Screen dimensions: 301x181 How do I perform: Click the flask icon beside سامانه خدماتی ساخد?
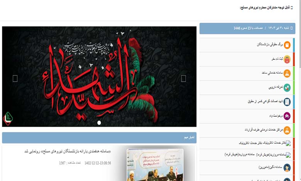(287, 73)
